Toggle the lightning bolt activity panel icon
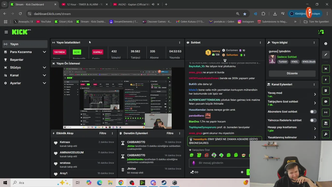Screen dimensions: 332x187 point(326,80)
